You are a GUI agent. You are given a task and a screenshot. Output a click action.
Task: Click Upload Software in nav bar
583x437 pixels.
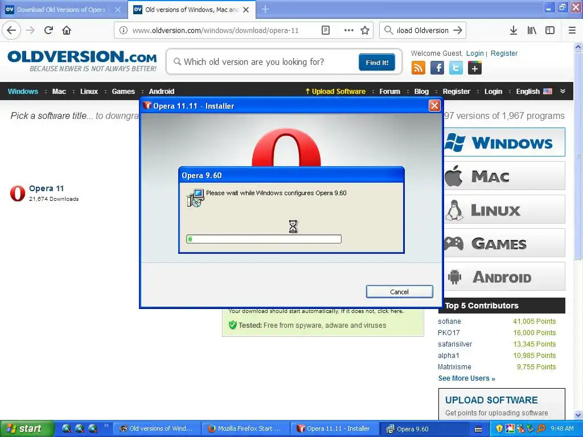[x=335, y=92]
